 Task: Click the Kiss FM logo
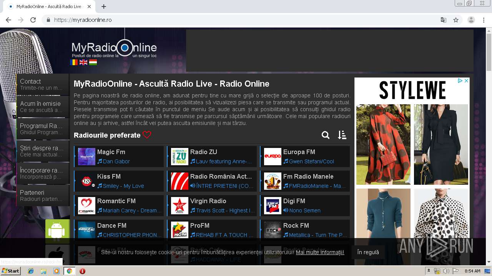pos(86,181)
